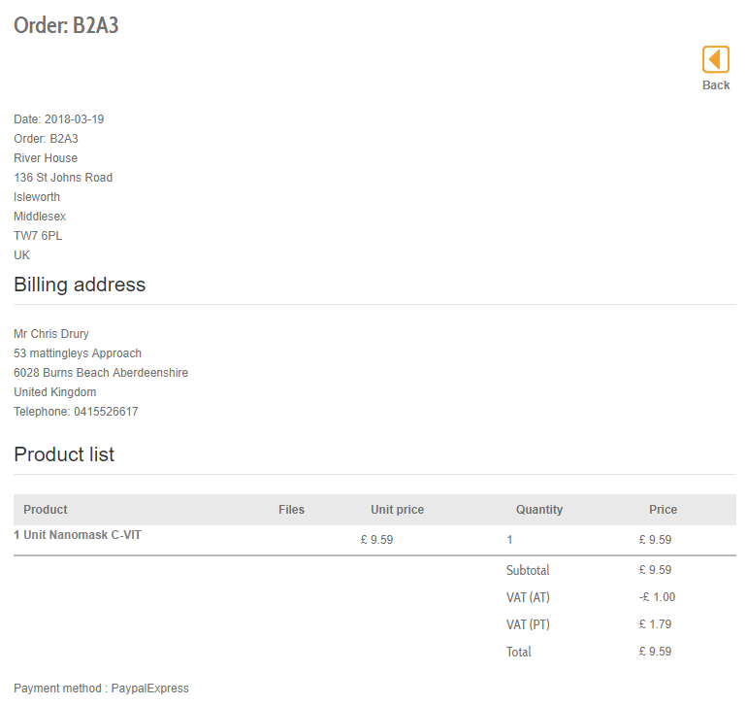This screenshot has height=705, width=747.
Task: Click the Files column header
Action: coord(291,510)
